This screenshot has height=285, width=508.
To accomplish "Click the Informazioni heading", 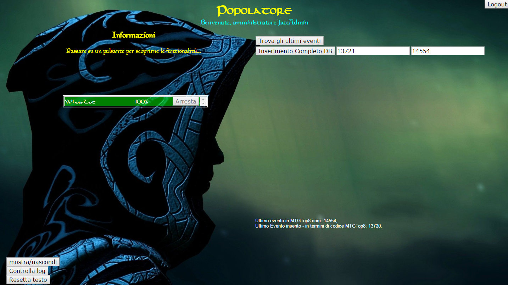I will click(134, 35).
